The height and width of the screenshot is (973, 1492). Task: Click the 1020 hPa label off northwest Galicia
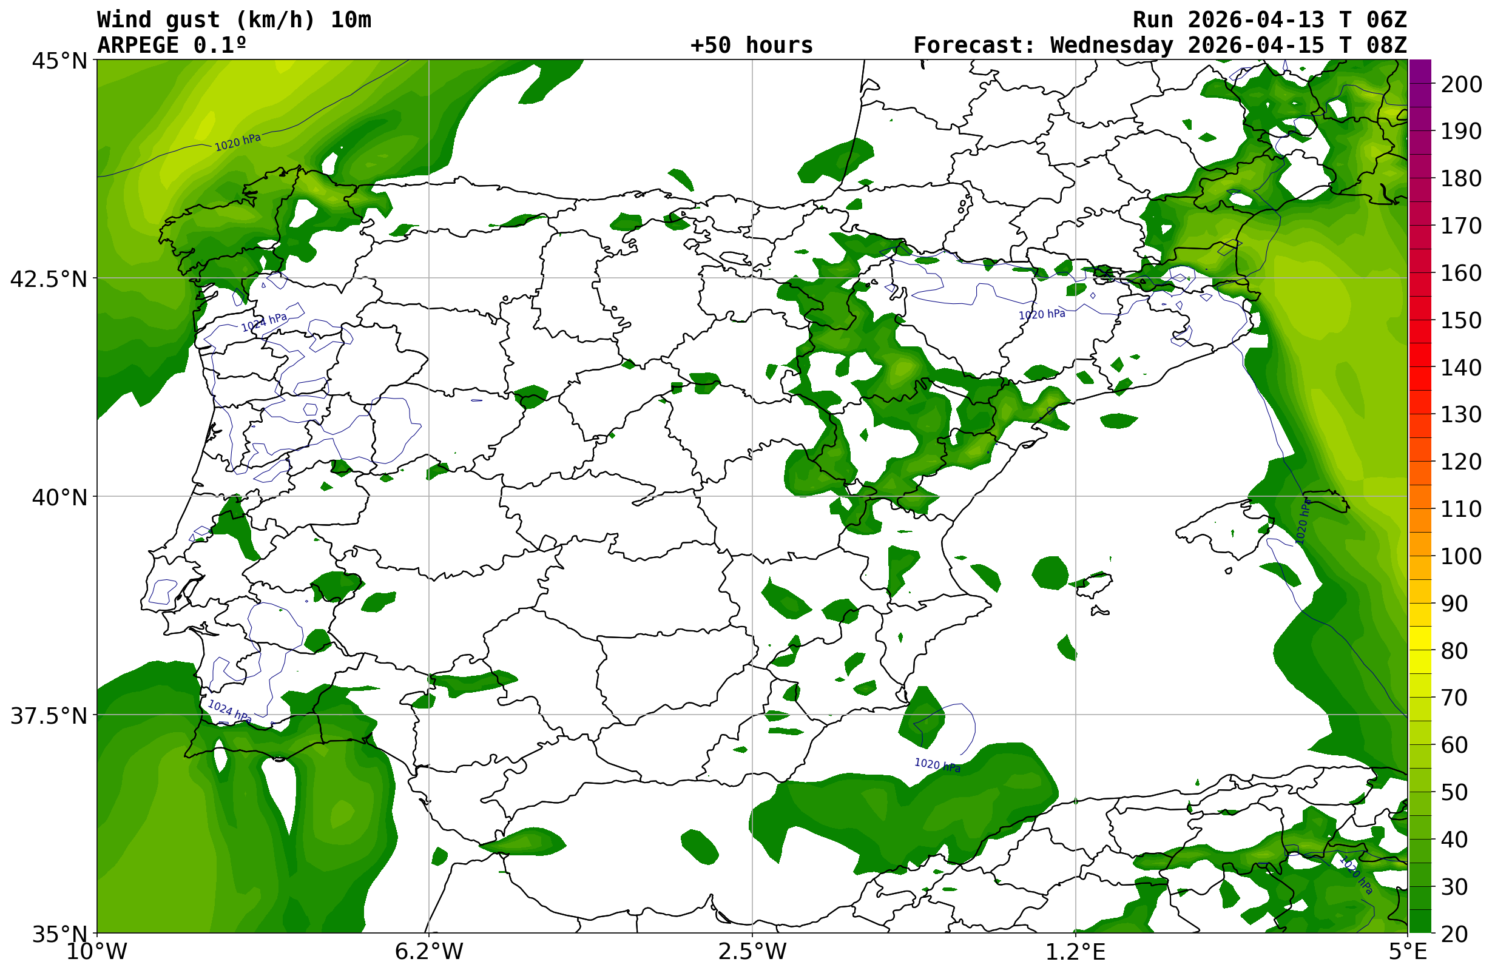coord(238,143)
